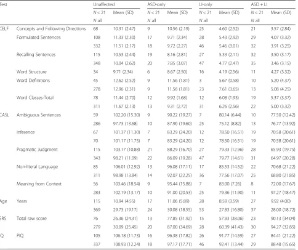Click cell value '10.53 (2.44)'
The width and height of the screenshot is (298, 250).
click(124, 55)
